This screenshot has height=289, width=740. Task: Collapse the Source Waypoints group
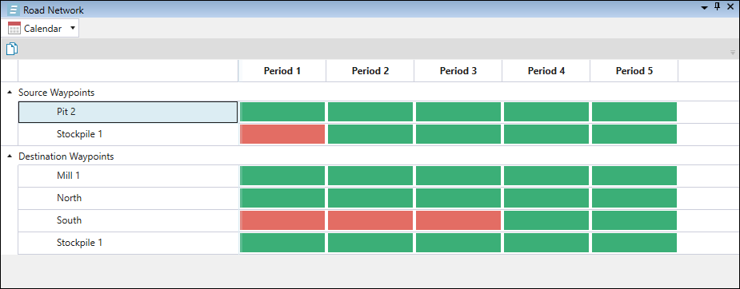[10, 93]
